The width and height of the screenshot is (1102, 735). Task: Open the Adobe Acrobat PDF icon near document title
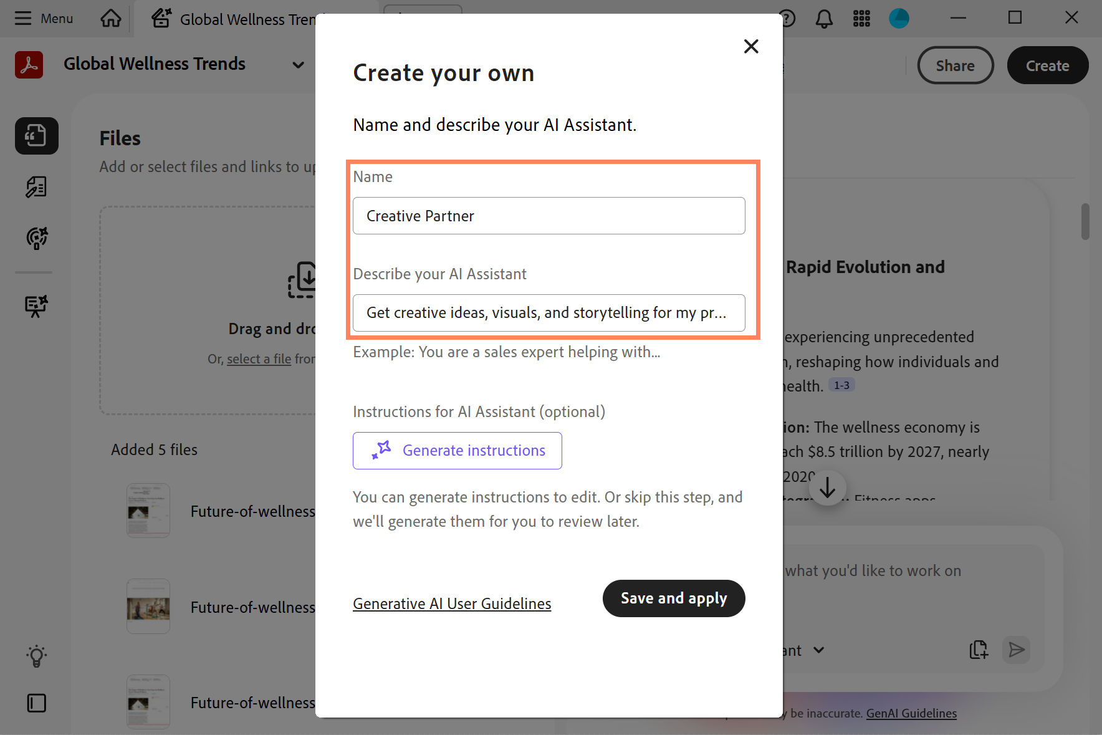[29, 65]
